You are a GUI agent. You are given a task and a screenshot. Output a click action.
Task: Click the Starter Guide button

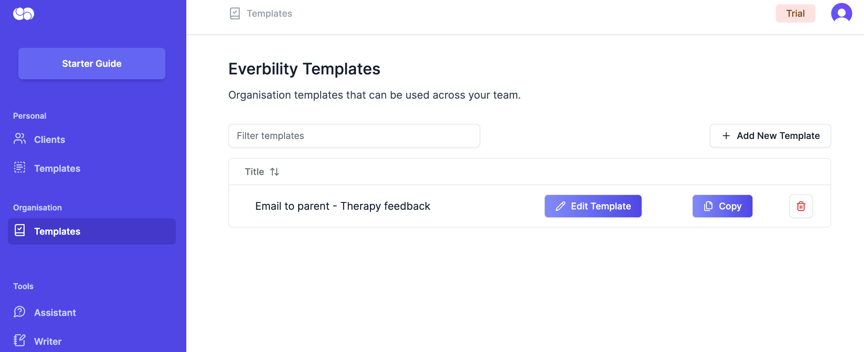coord(92,64)
